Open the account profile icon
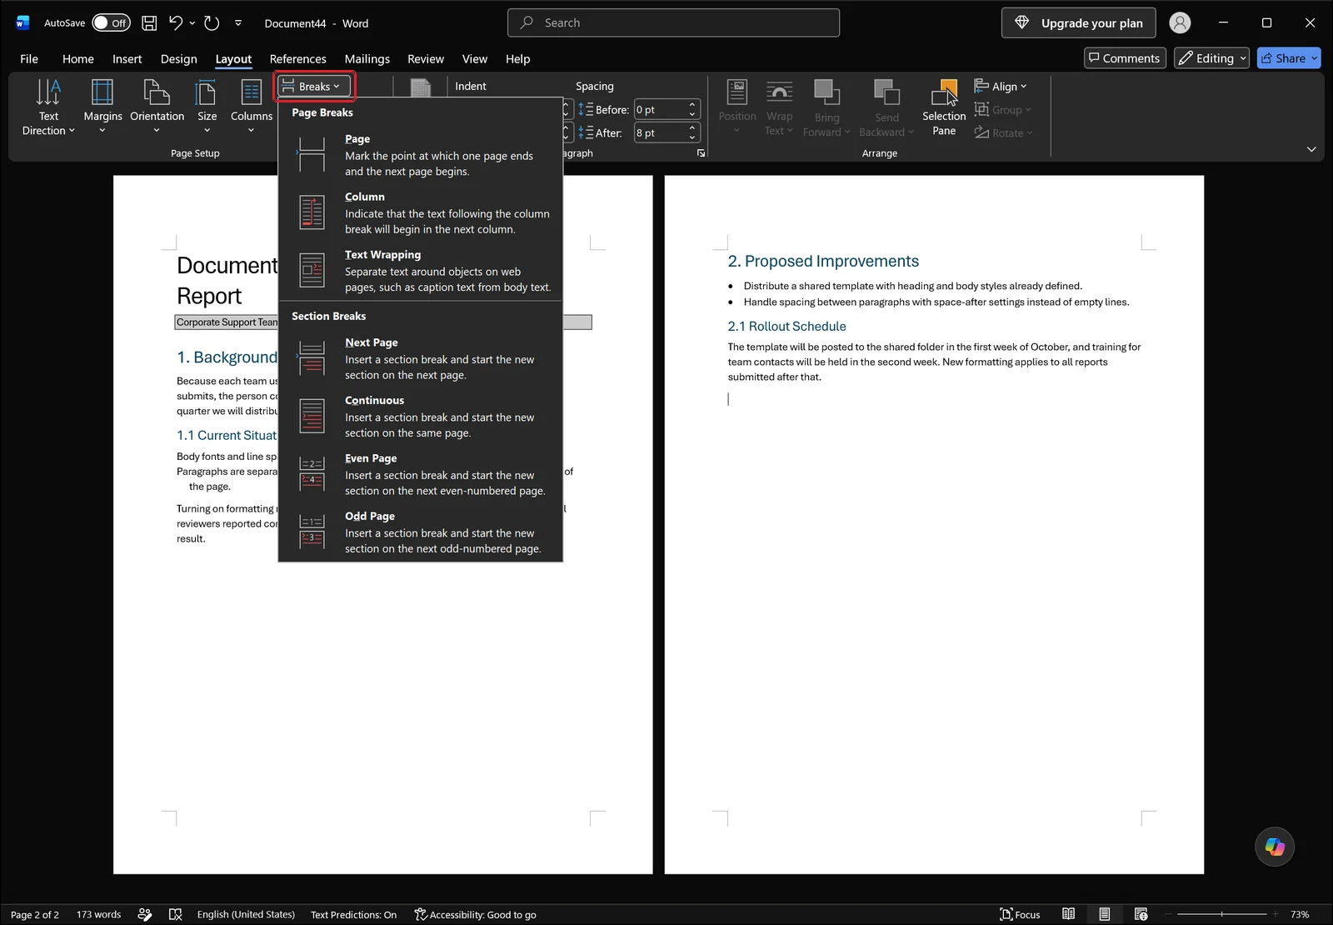 point(1180,23)
